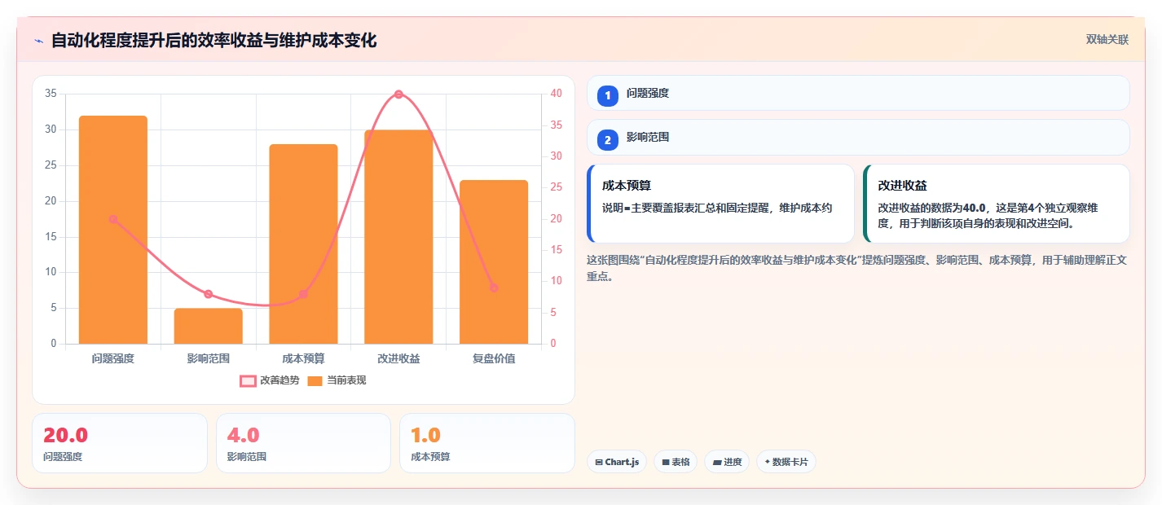Click the x-axis label 复盘价值

(494, 358)
